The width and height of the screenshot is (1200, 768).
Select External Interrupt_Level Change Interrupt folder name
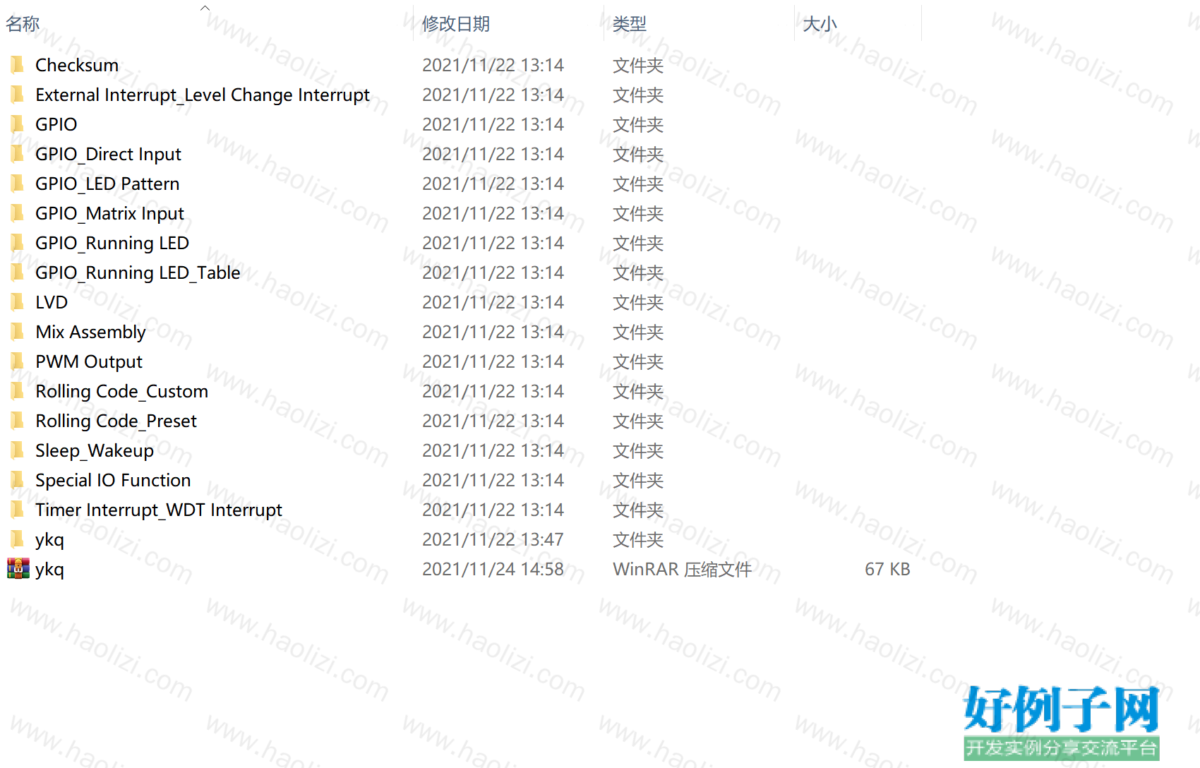tap(203, 95)
